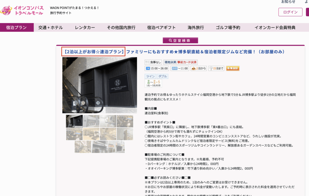Click the 15泊まで maximum stay badge
The width and height of the screenshot is (309, 196).
[216, 68]
